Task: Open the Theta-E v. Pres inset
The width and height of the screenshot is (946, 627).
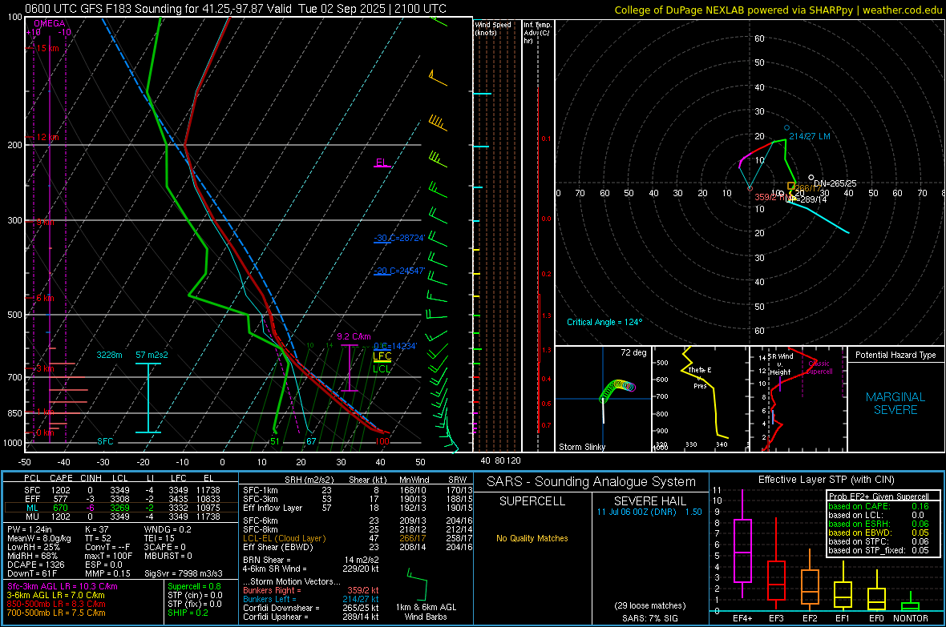Action: coord(700,399)
